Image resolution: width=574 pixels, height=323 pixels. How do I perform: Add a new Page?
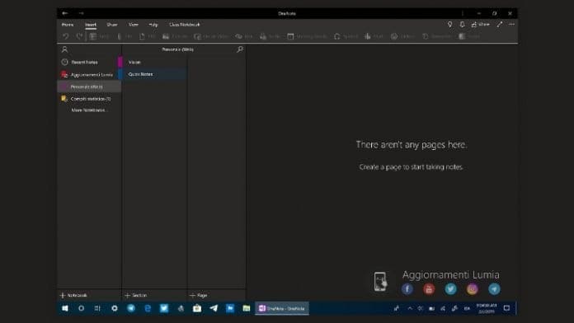pos(199,295)
